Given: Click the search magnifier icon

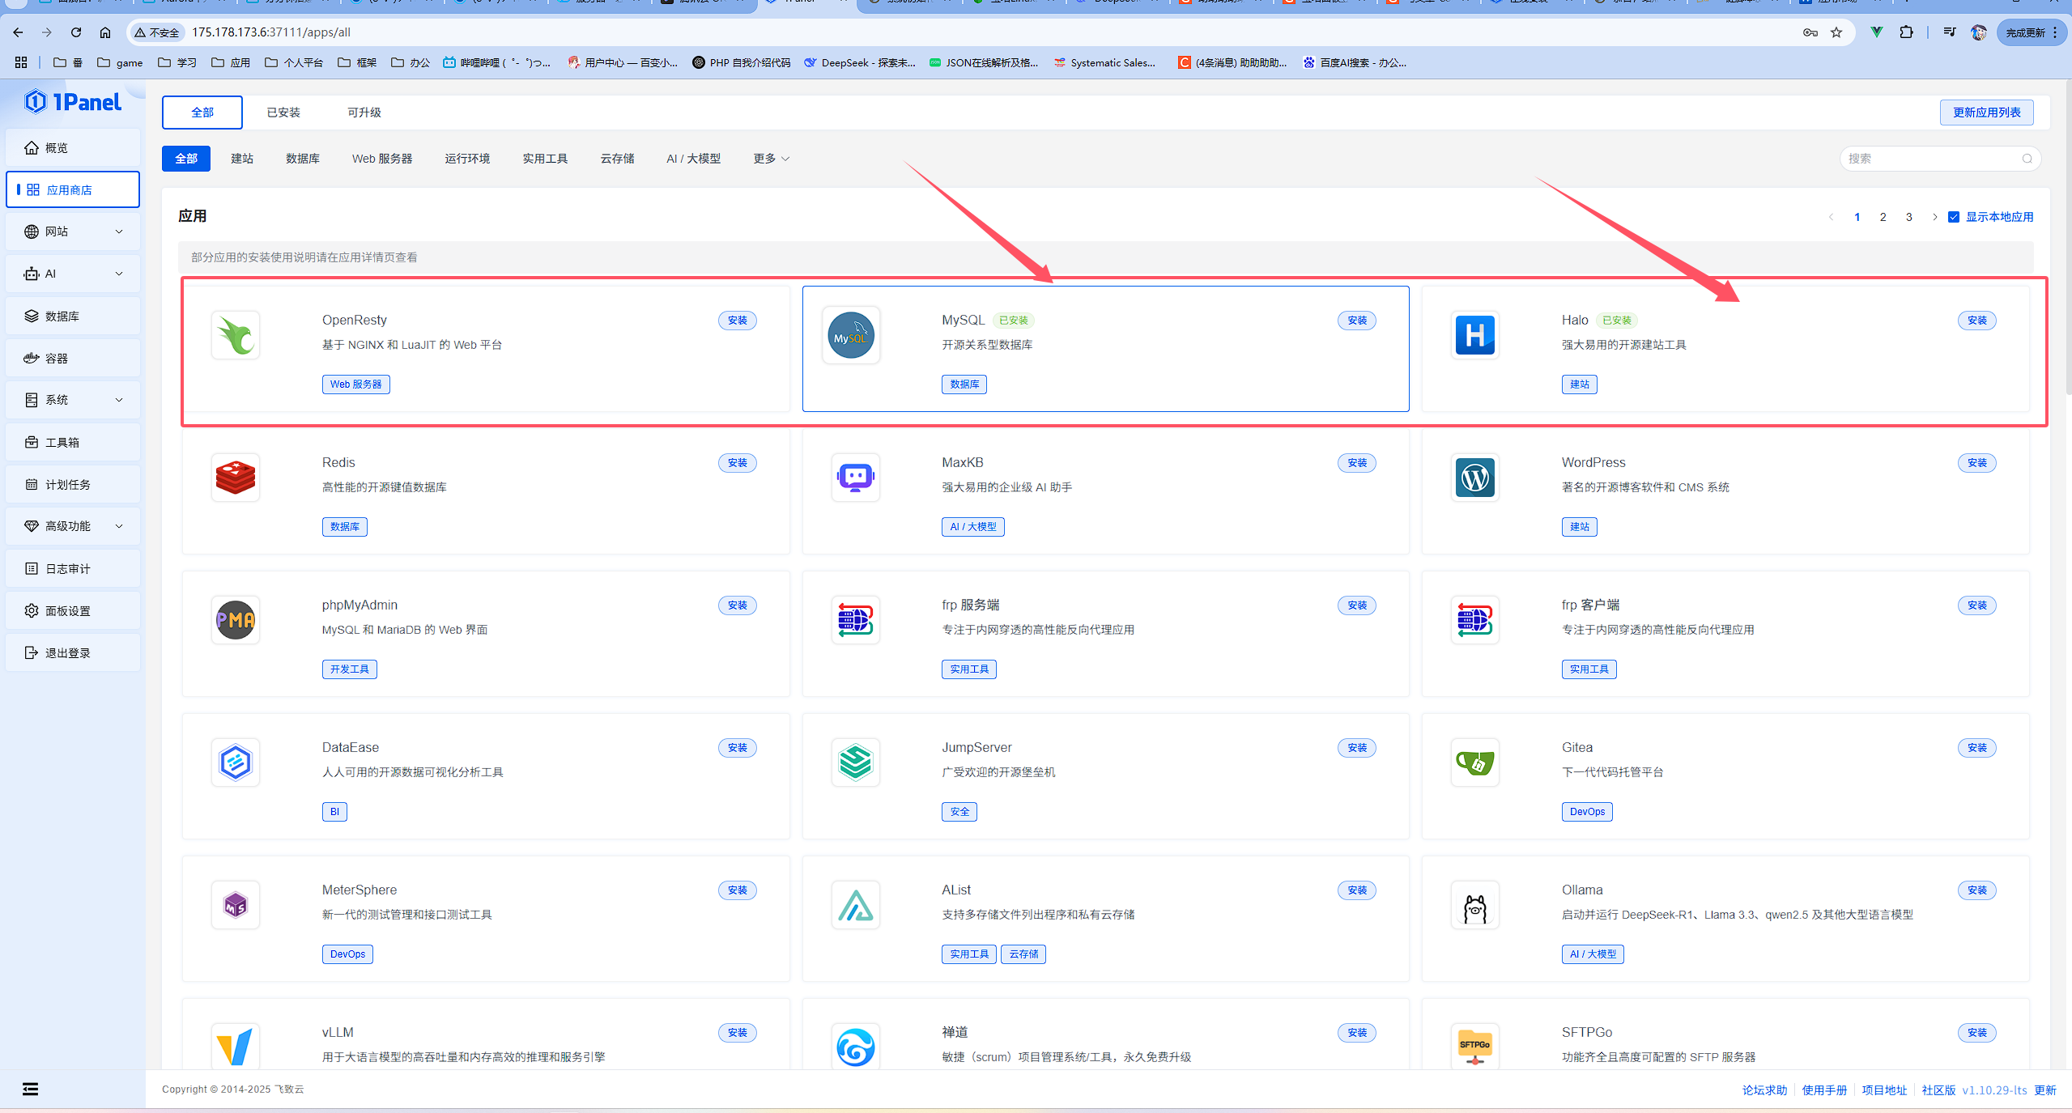Looking at the screenshot, I should tap(2027, 159).
